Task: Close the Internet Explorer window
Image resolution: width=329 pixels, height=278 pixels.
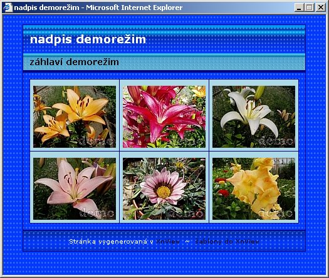Action: [x=321, y=8]
